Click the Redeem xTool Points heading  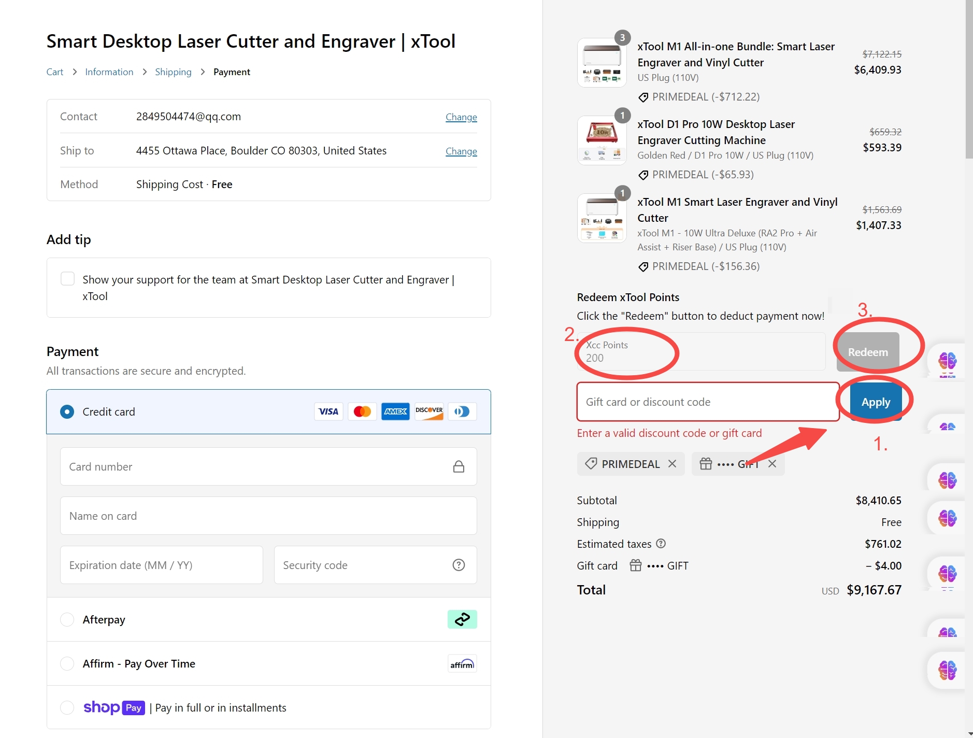point(628,297)
